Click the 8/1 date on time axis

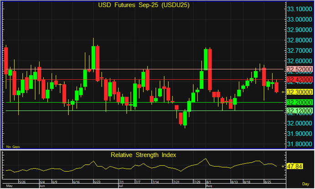[x=208, y=181]
